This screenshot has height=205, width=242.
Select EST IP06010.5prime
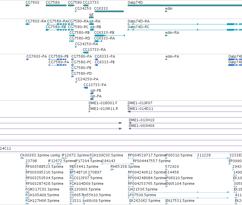(x=166, y=181)
